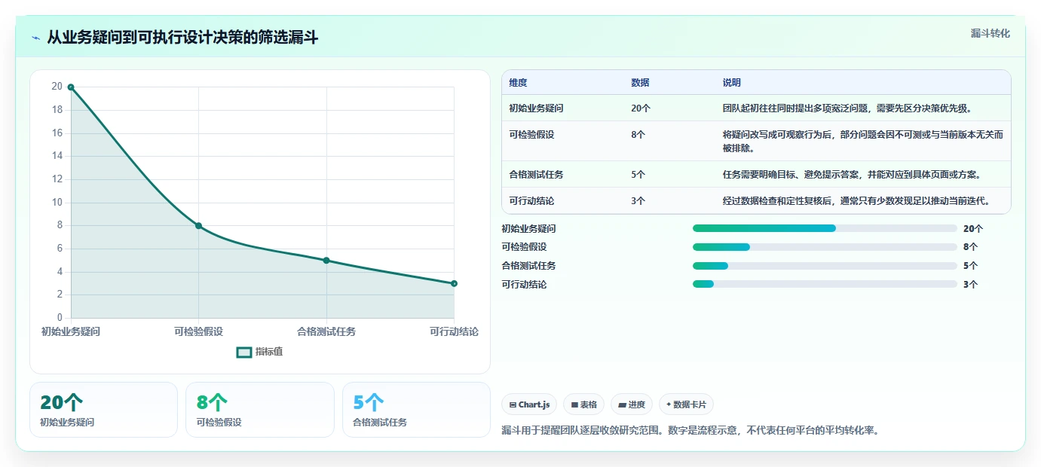Click the 合格测试任务 data point at 5
The image size is (1041, 467).
(x=326, y=261)
